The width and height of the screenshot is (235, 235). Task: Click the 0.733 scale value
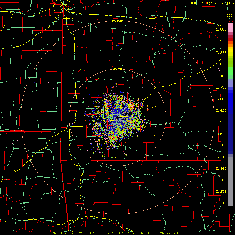tap(221, 87)
